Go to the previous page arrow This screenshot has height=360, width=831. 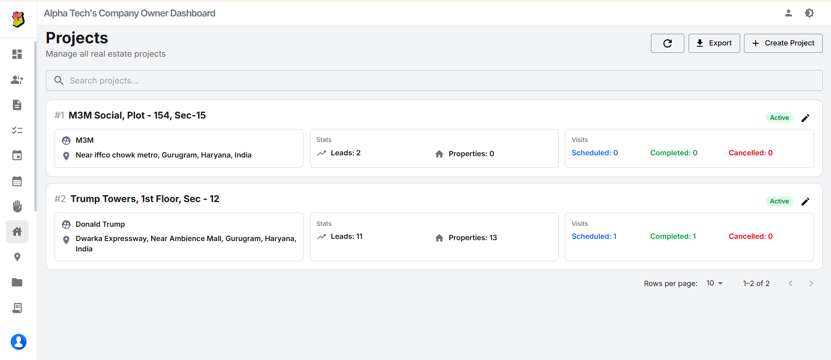pos(790,283)
